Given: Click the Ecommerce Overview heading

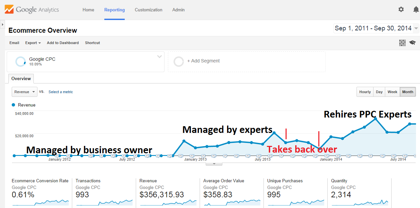Looking at the screenshot, I should [43, 30].
